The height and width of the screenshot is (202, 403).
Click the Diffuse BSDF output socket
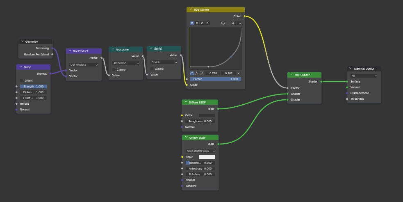click(x=218, y=109)
